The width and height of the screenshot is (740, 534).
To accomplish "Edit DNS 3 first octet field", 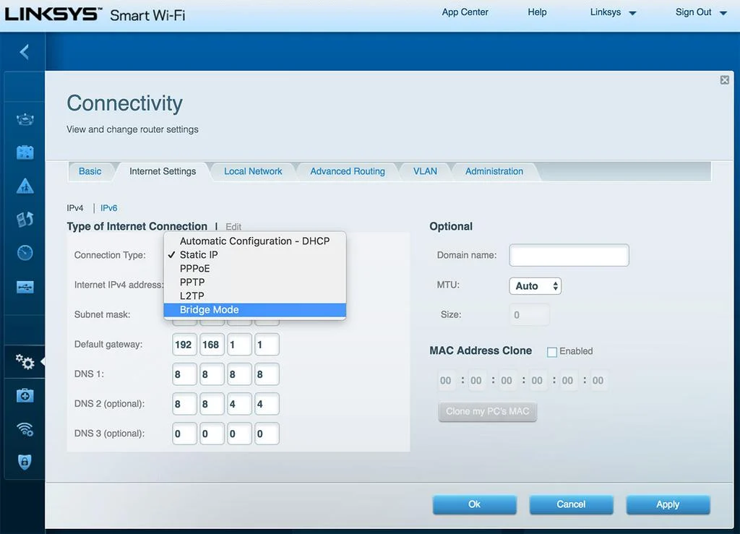I will (184, 434).
